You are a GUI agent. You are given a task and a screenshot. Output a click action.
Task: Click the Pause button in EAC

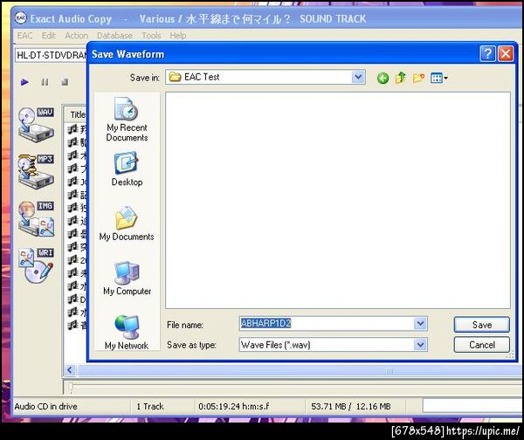[x=45, y=82]
